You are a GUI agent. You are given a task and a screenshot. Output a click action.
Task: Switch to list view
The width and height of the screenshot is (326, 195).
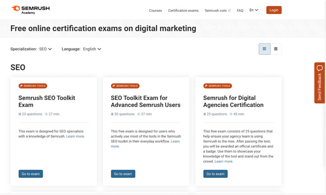[276, 49]
